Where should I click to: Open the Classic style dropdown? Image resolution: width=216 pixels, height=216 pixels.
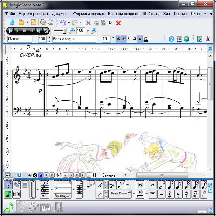[x=35, y=39]
